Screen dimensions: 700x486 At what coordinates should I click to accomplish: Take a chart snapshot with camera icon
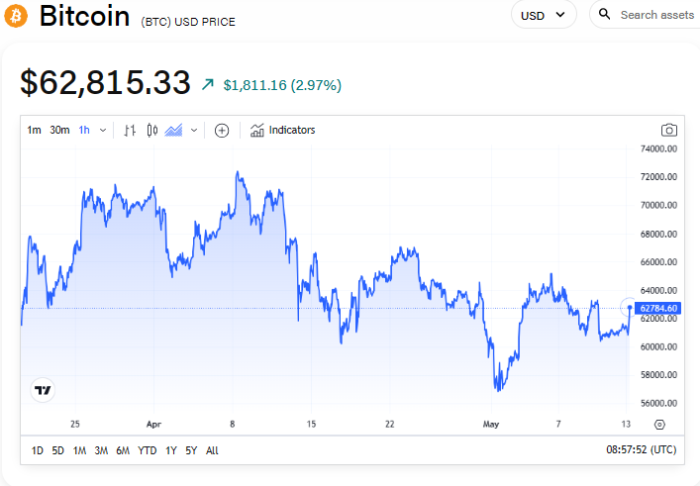(x=669, y=130)
